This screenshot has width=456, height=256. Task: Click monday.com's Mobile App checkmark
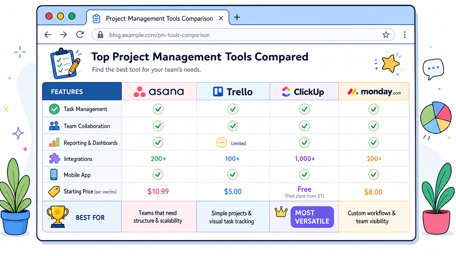[x=373, y=174]
